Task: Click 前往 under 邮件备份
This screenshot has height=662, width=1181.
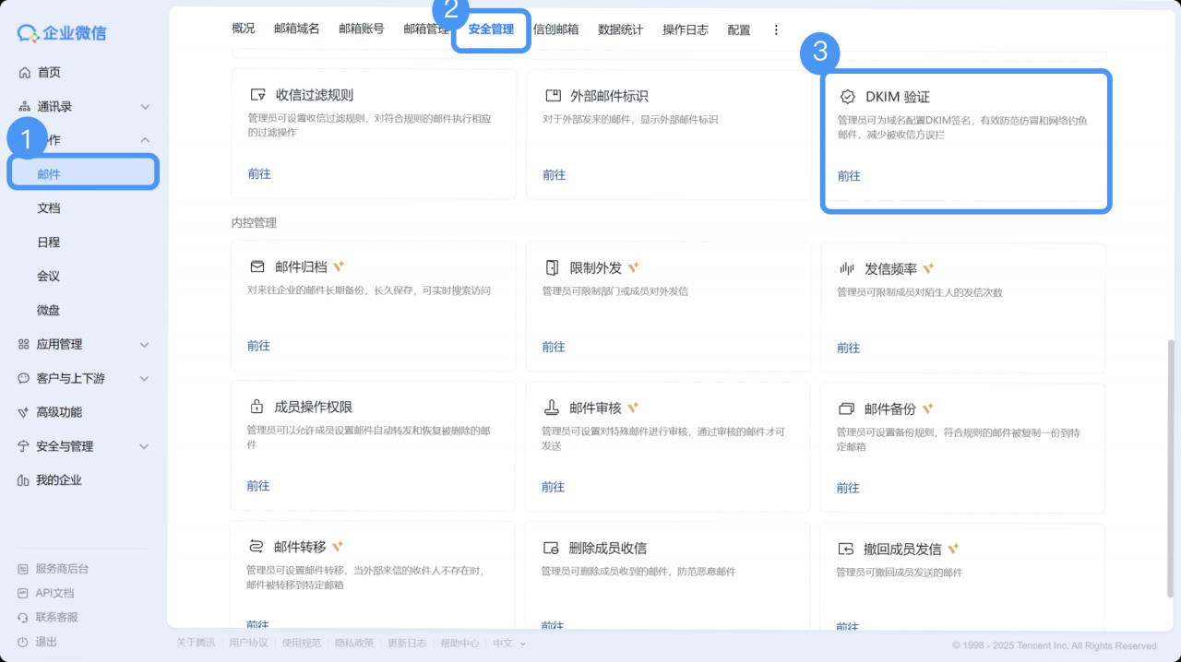Action: point(849,488)
